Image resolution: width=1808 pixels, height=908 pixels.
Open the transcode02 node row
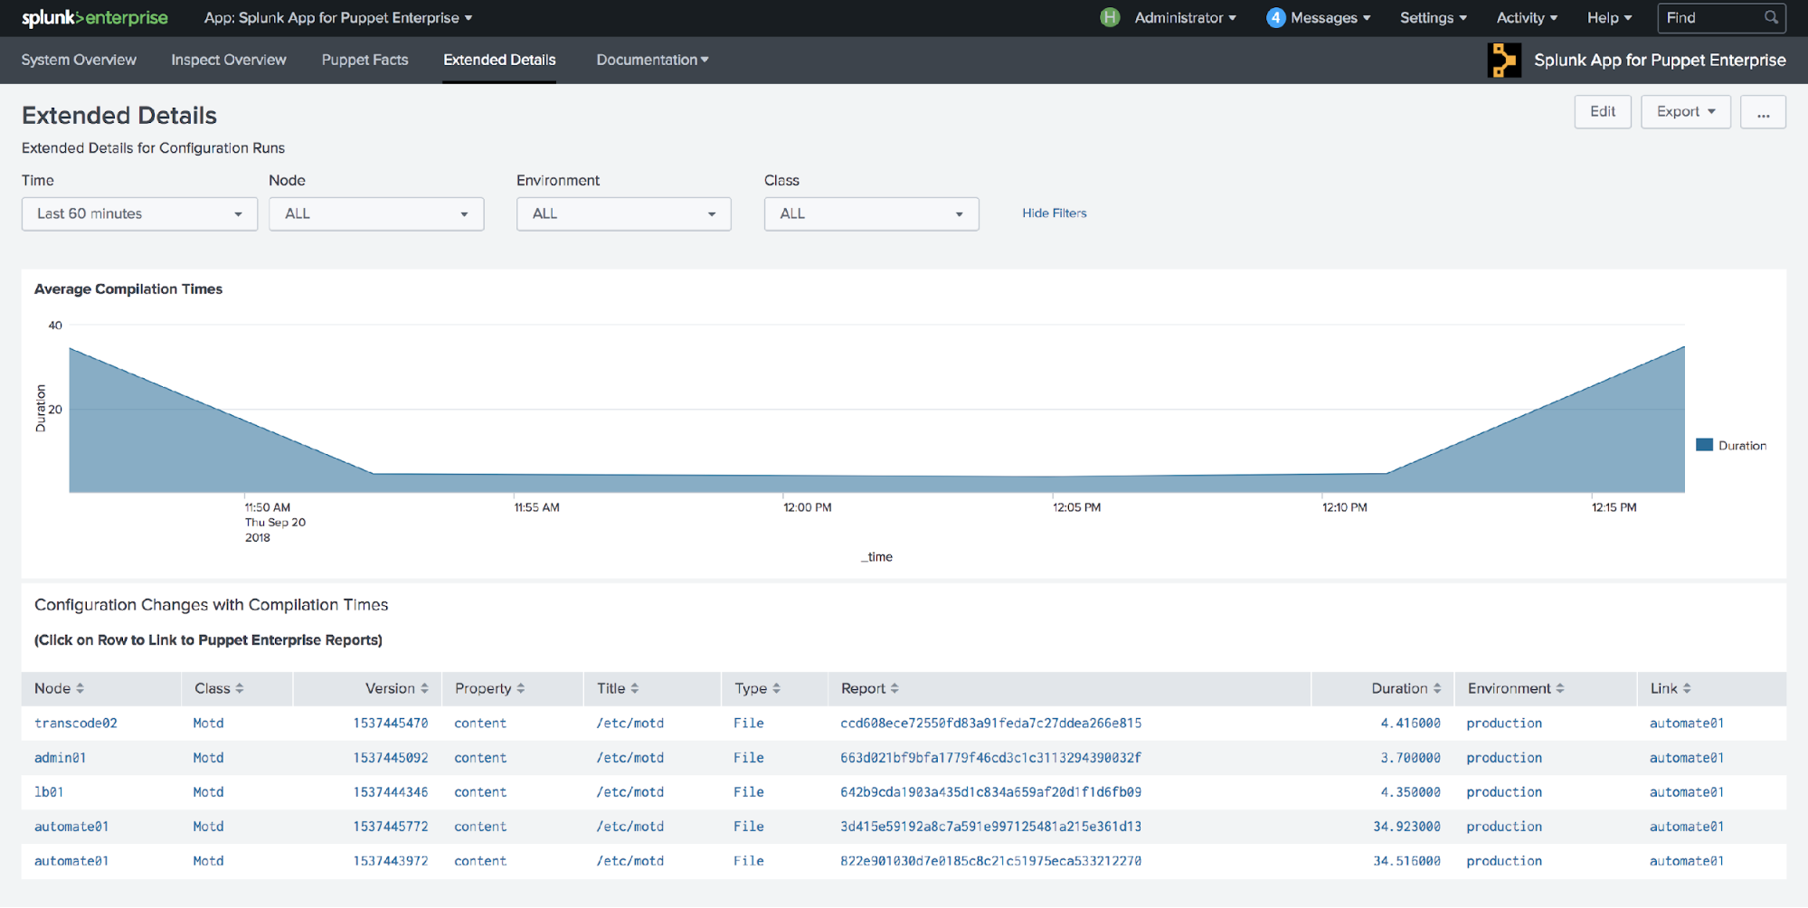coord(904,724)
